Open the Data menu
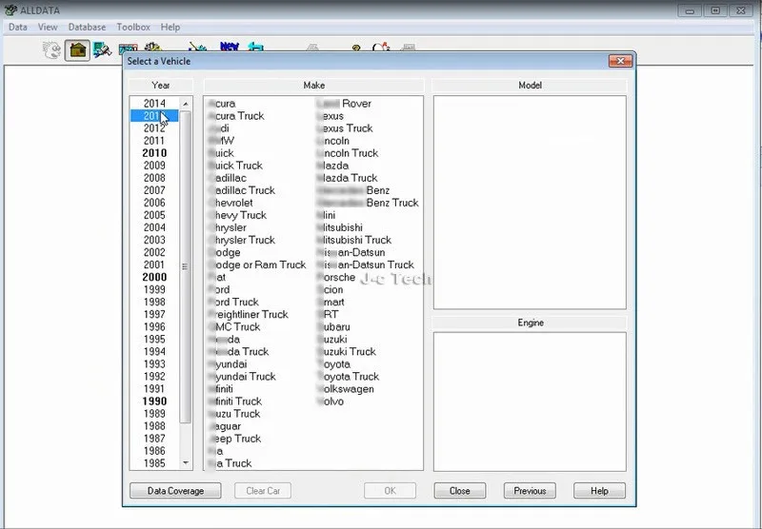The height and width of the screenshot is (529, 762). coord(18,28)
